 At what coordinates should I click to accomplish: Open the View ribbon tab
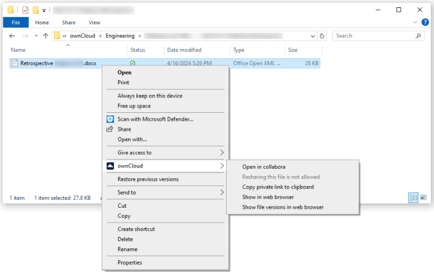click(x=94, y=23)
